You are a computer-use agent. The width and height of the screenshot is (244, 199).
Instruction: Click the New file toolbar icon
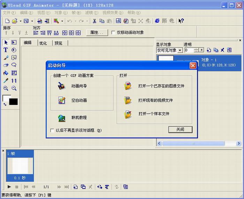click(x=7, y=21)
